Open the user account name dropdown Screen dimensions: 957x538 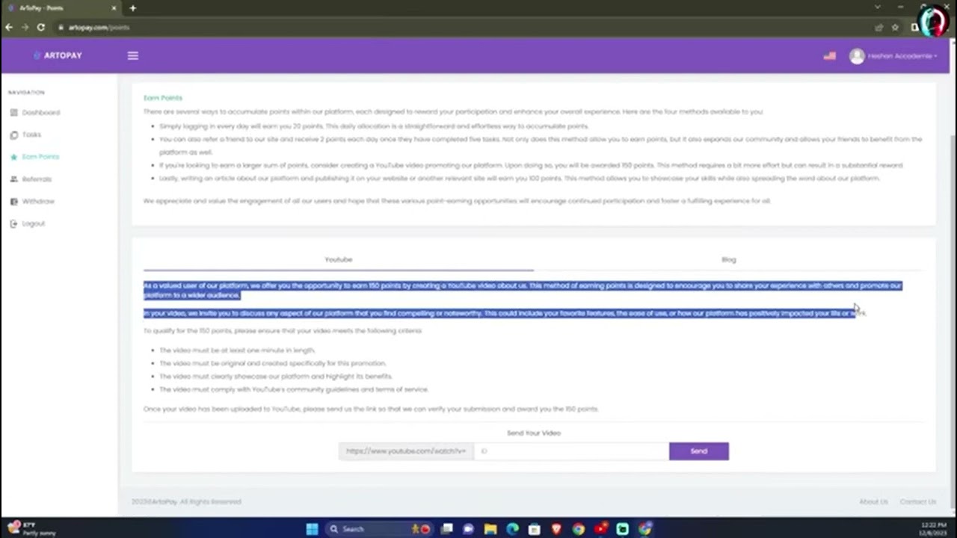902,56
